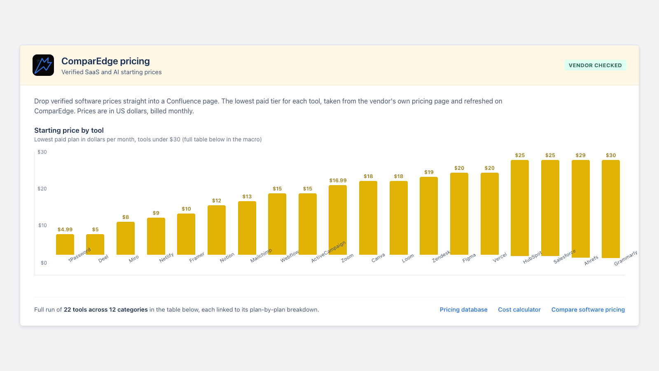
Task: Click the Starting price by tool chart title
Action: (69, 130)
